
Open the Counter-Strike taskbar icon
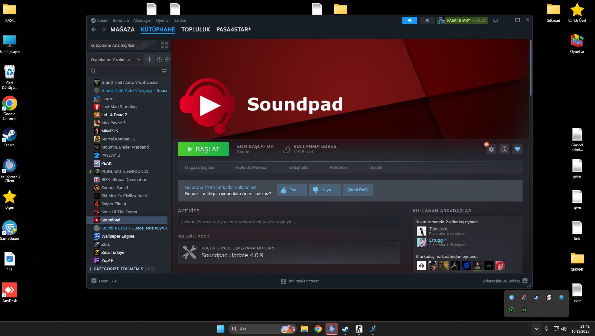coord(359,329)
